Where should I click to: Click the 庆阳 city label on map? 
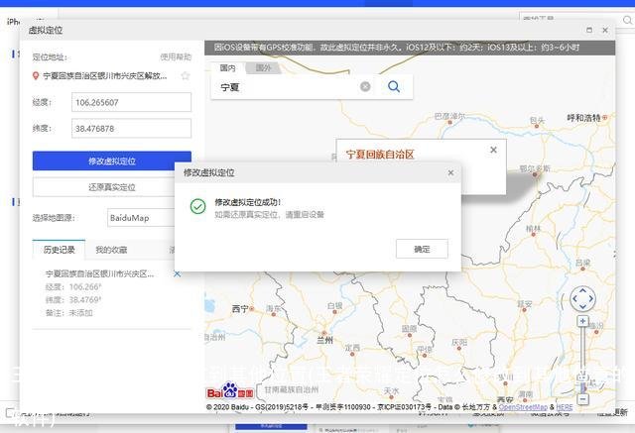[459, 343]
